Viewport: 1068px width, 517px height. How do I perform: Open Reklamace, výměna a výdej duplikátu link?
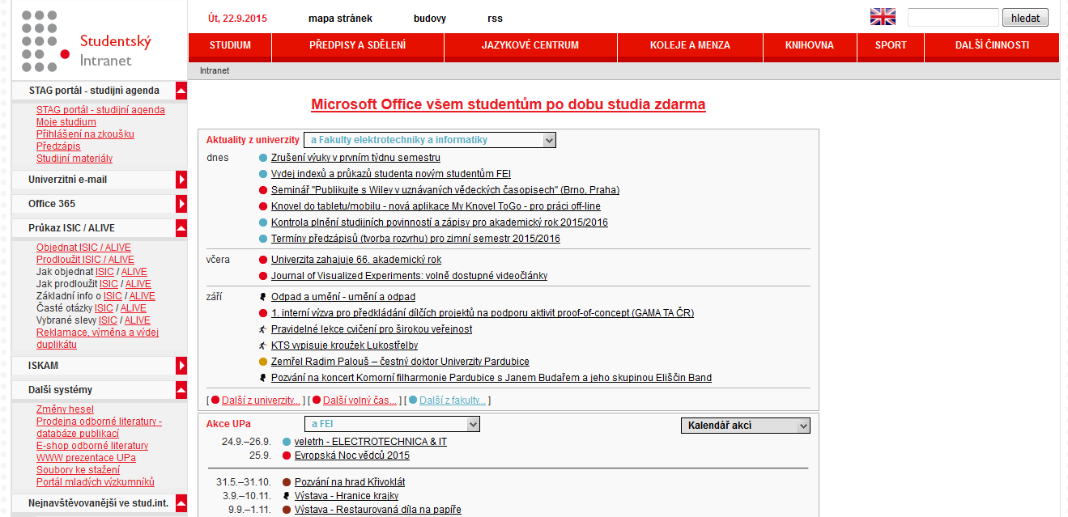click(97, 338)
